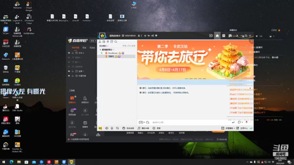Search channel members with magnifier icon

coord(116,41)
